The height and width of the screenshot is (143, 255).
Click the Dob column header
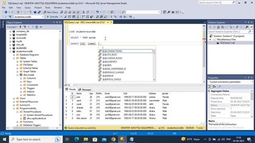(125, 93)
